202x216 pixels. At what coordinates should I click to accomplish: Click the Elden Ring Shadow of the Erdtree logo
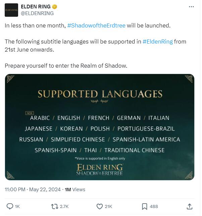tap(100, 169)
